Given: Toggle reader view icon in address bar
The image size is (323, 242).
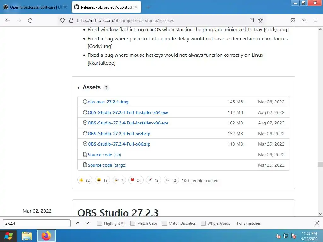Looking at the screenshot, I should [x=251, y=20].
